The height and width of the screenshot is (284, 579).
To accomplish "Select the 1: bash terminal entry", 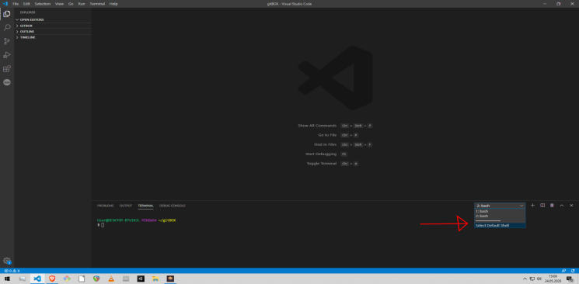I will [500, 211].
